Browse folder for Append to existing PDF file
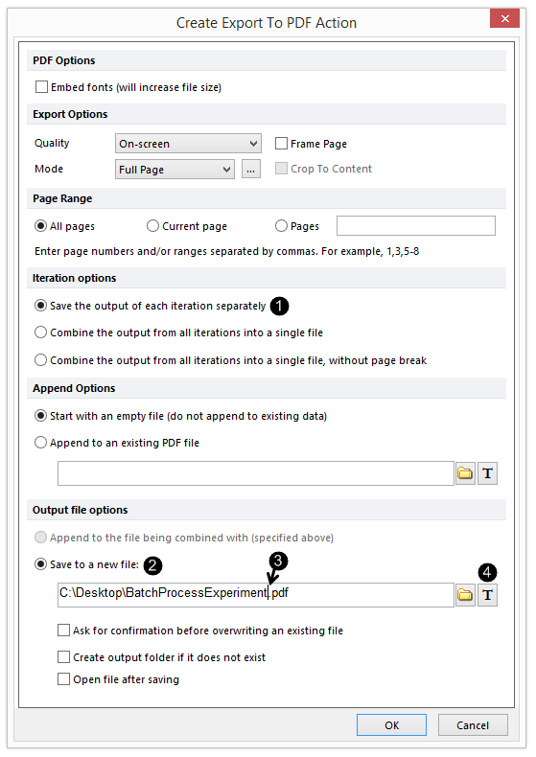536x757 pixels. pos(465,473)
